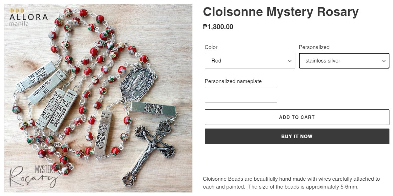Click the ₱1,300.00 price text
This screenshot has height=196, width=393.
tap(218, 27)
